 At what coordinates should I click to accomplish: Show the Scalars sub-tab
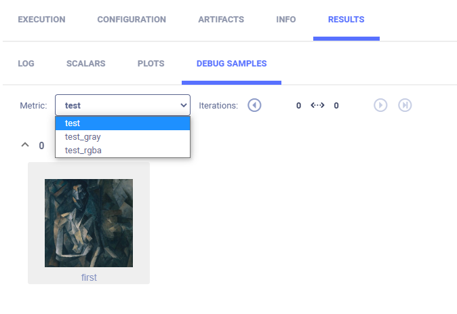(85, 64)
